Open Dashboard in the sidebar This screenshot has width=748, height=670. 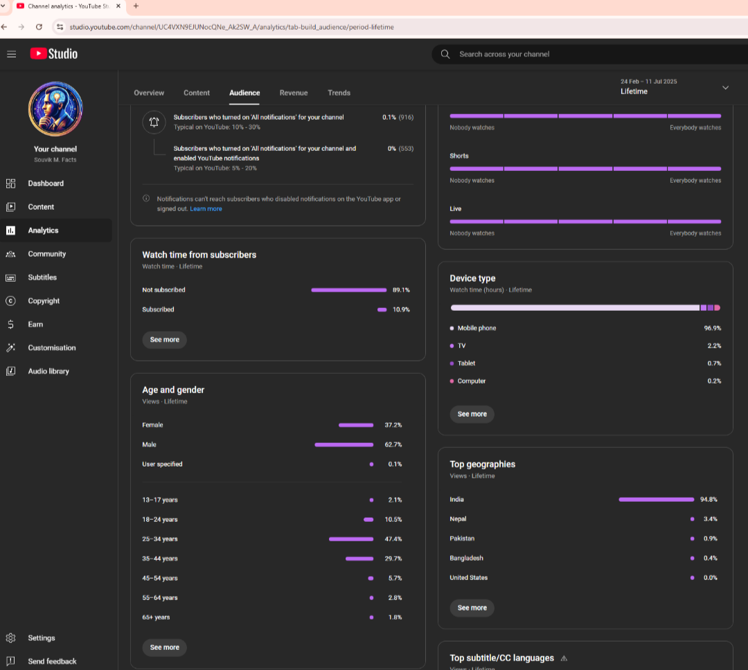(56, 183)
